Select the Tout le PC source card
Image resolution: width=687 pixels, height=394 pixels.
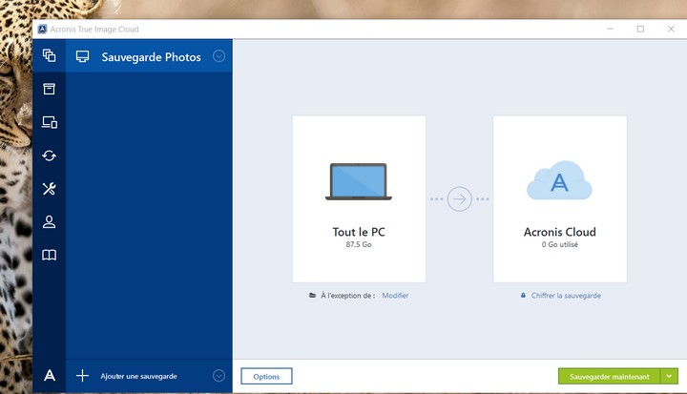(359, 199)
